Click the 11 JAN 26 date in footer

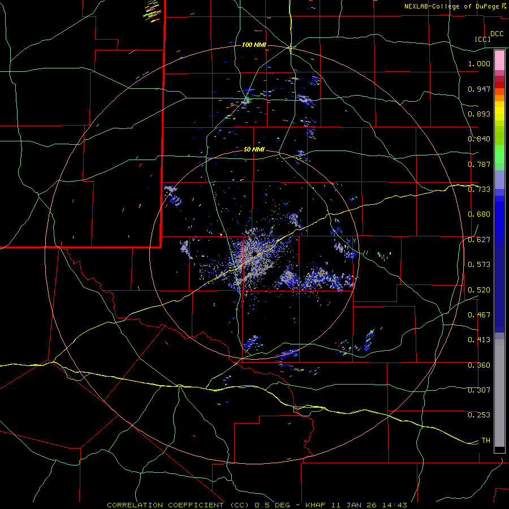click(x=354, y=505)
